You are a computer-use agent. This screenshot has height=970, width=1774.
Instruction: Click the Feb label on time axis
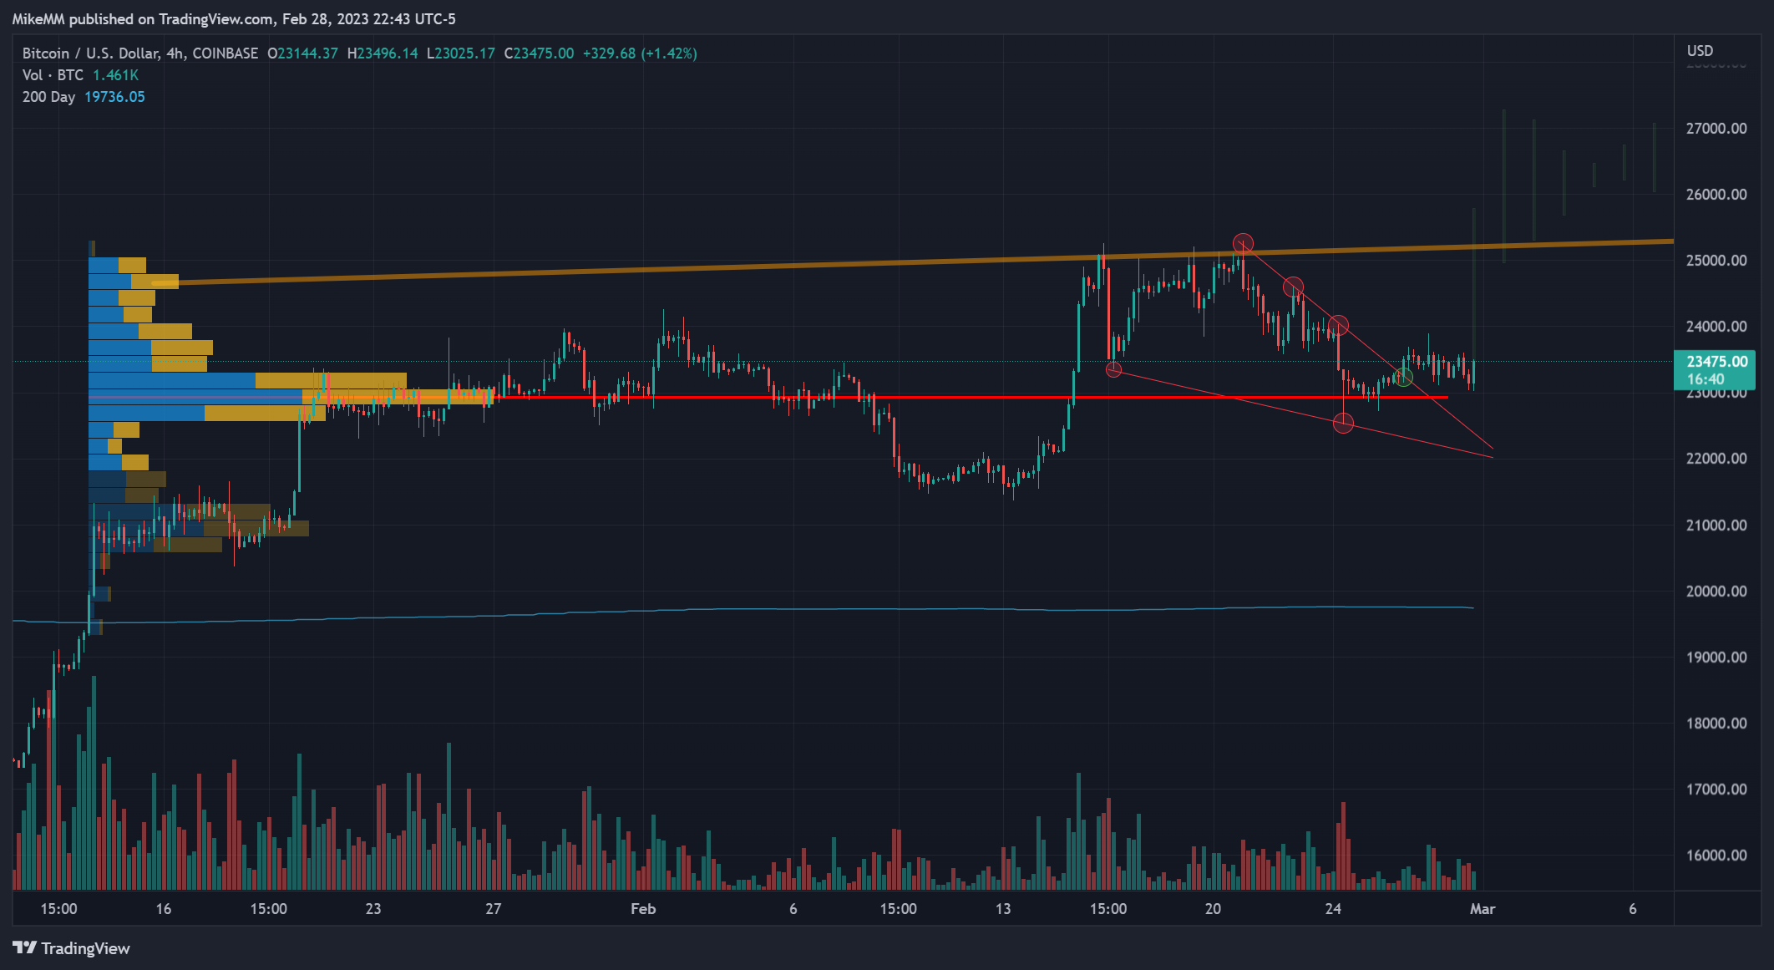pyautogui.click(x=643, y=909)
